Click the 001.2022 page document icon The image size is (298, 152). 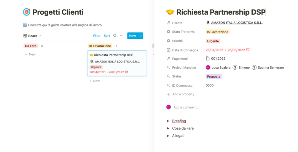208,59
